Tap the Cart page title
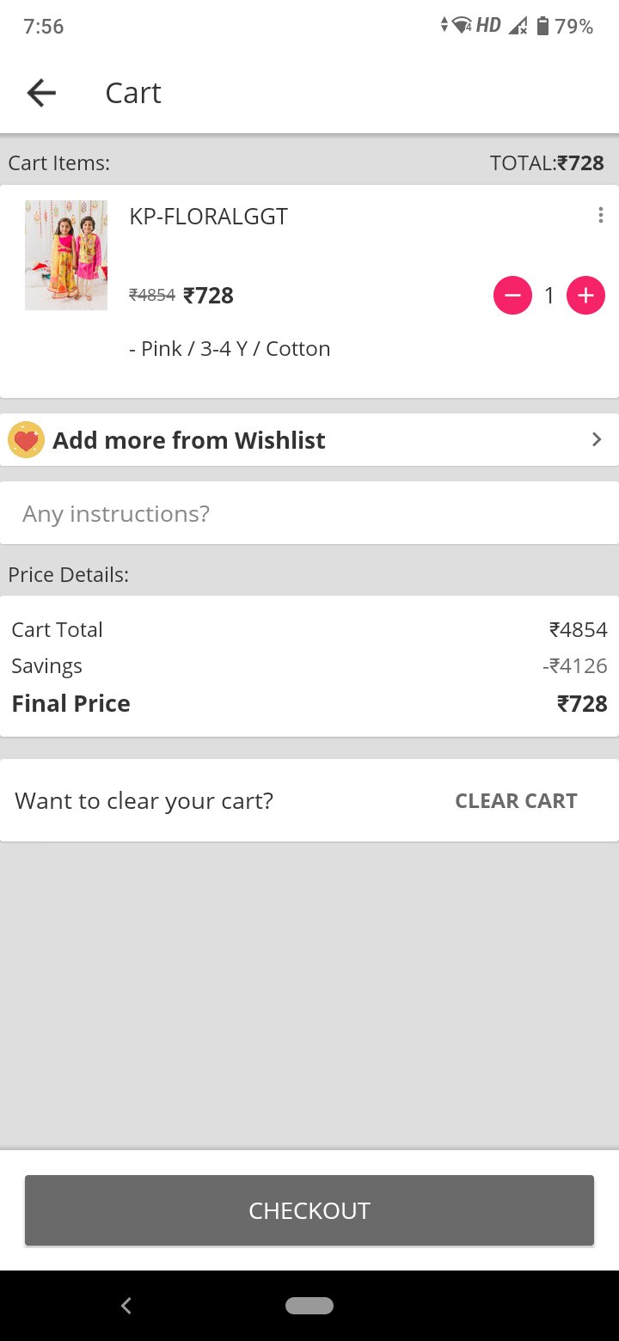Viewport: 619px width, 1341px height. coord(133,93)
